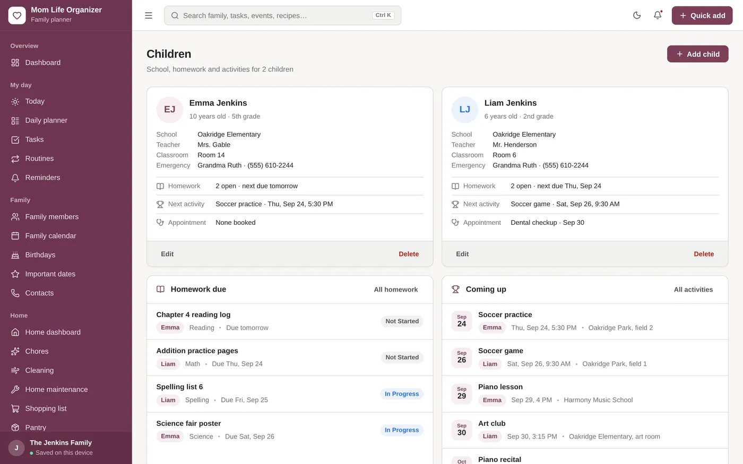This screenshot has height=464, width=743.
Task: Click the Coming up panel trophy icon
Action: pos(456,290)
